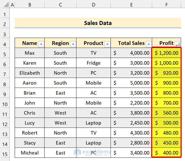Select the Fridge product cell
This screenshot has width=185, height=161.
pyautogui.click(x=94, y=63)
